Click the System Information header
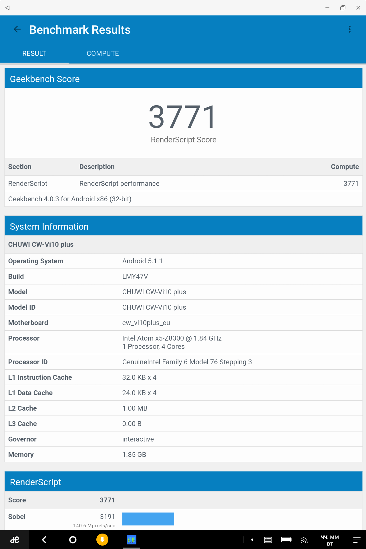 tap(184, 226)
